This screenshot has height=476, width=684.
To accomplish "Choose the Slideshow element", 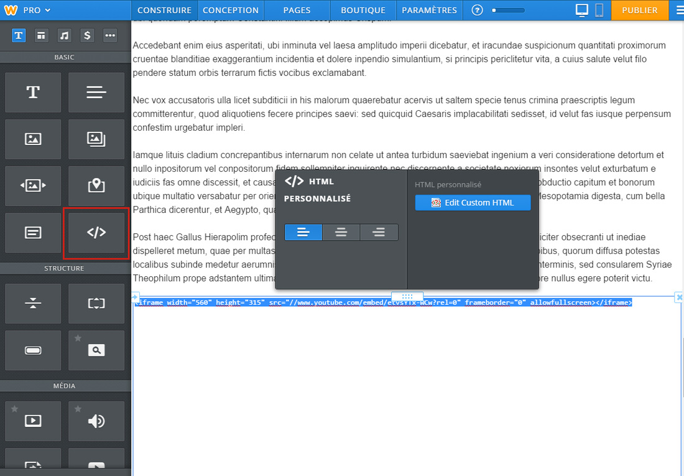I will pyautogui.click(x=33, y=185).
